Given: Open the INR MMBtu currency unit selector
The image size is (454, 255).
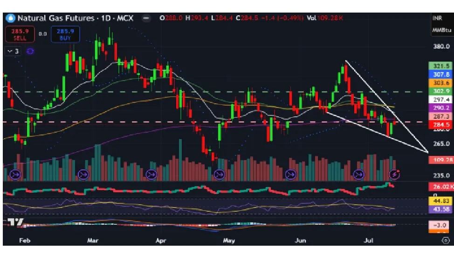Looking at the screenshot, I should click(x=441, y=24).
